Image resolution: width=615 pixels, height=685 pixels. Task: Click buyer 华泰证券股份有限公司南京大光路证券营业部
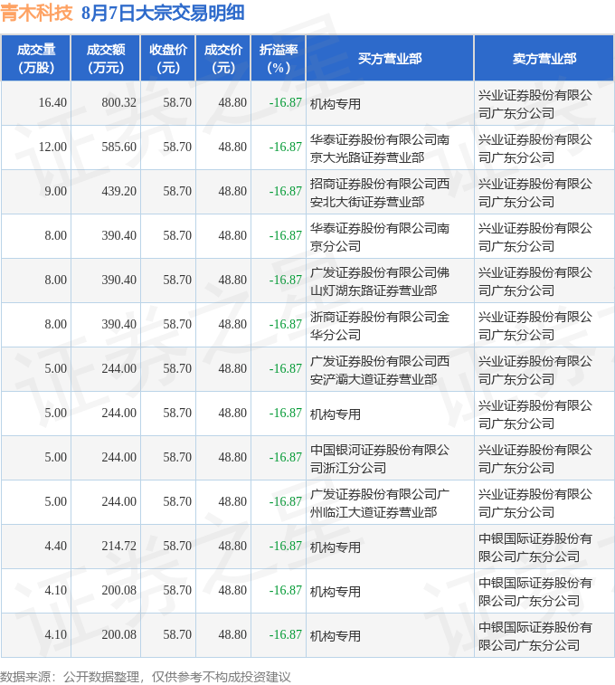(x=380, y=148)
